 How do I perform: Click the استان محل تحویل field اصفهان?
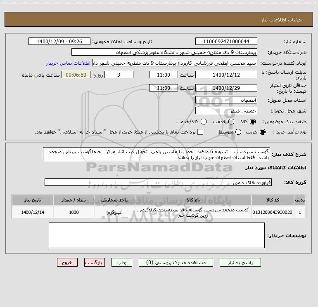click(x=226, y=100)
